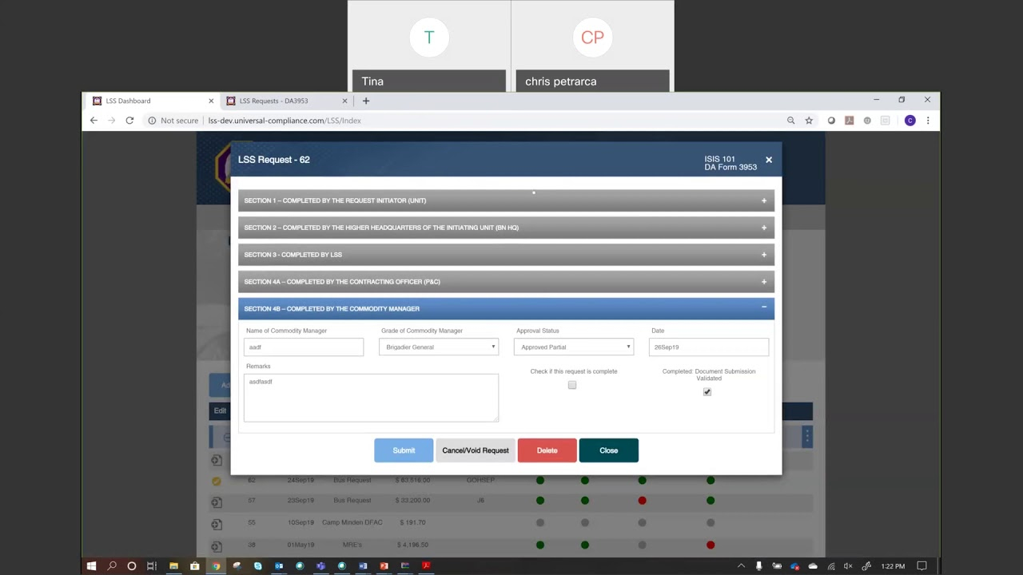Open the vertical dots menu in the grid header
This screenshot has height=575, width=1023.
807,436
